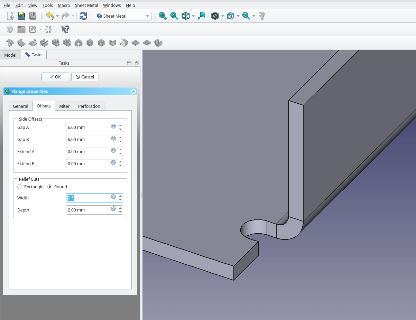The height and width of the screenshot is (320, 416).
Task: Collapse the Flange properties section
Action: [133, 92]
